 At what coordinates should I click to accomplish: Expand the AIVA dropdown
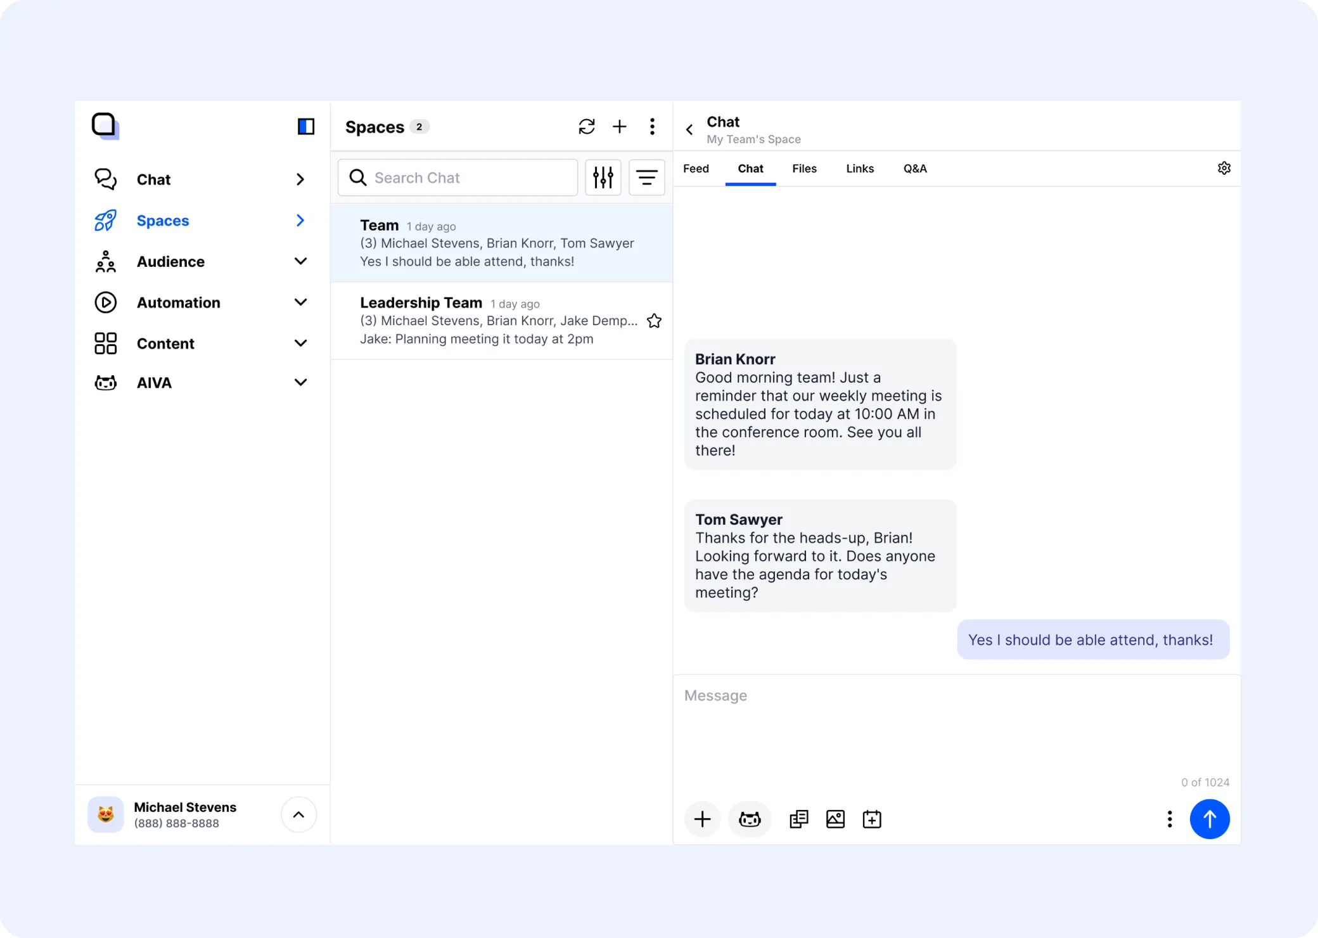301,382
